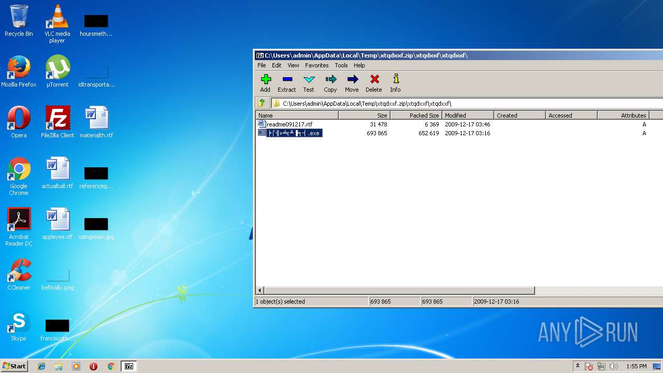The height and width of the screenshot is (373, 663).
Task: Show hidden tray icons arrow
Action: pos(578,366)
